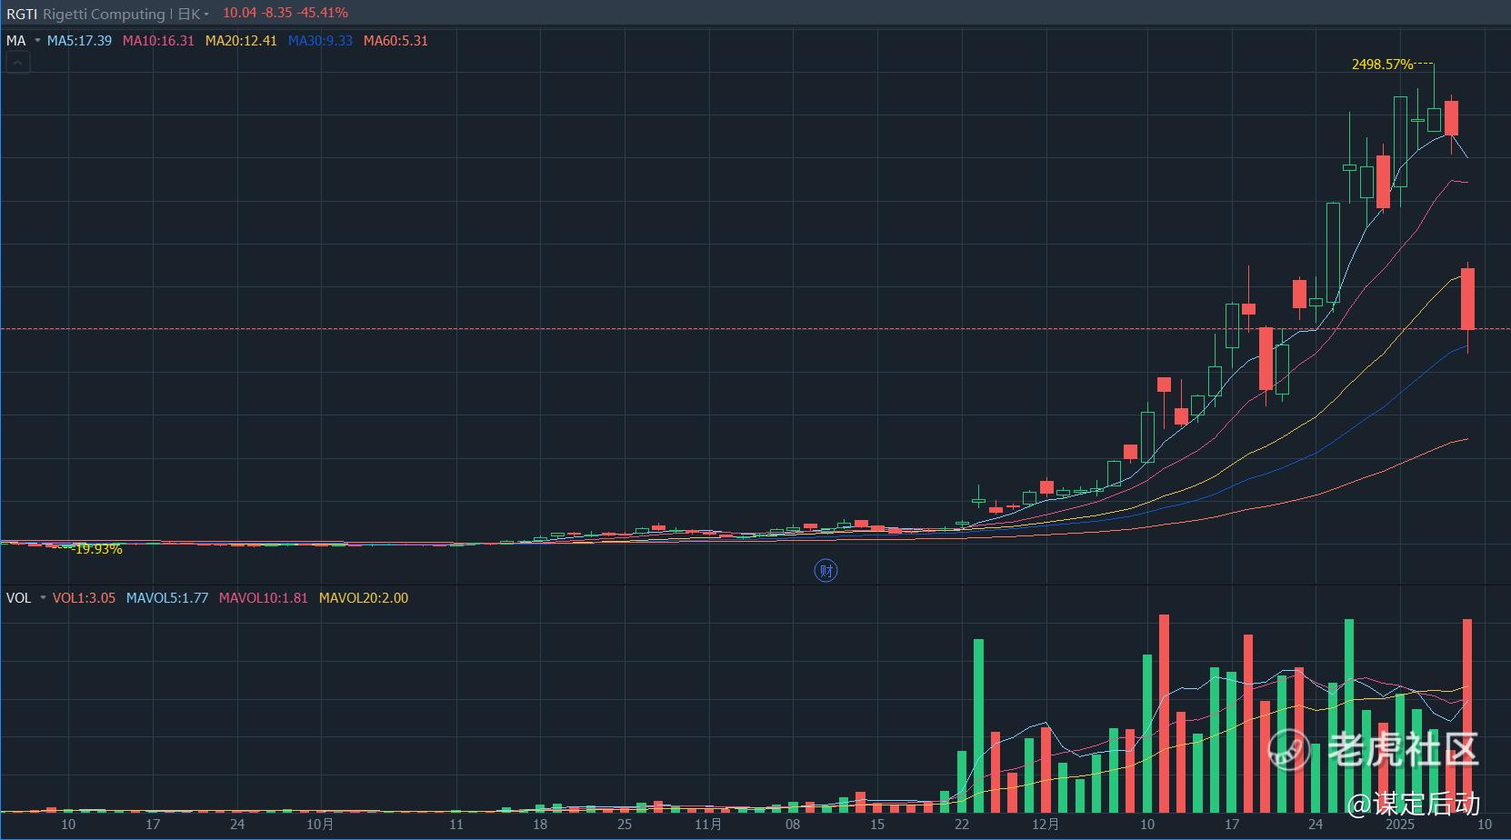
Task: Select the VOL1:3.05 volume value
Action: 84,598
